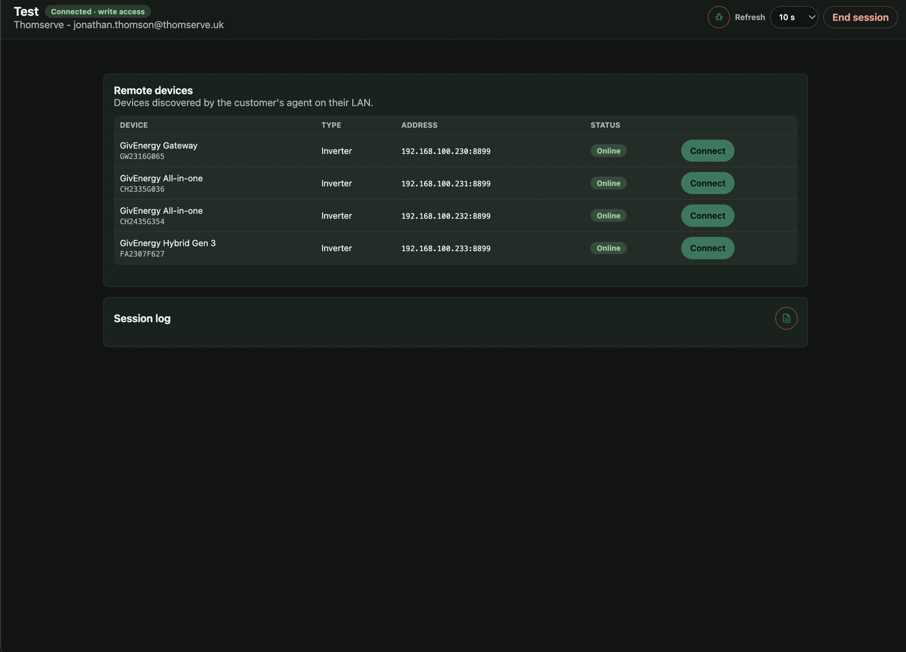Connect to All-in-one CH2335G036
The image size is (906, 652).
click(707, 183)
